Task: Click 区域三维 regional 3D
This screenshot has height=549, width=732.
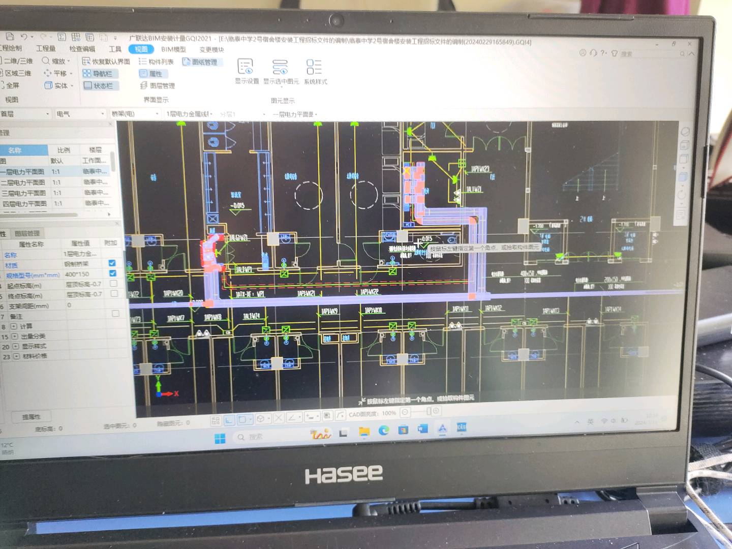Action: click(17, 73)
